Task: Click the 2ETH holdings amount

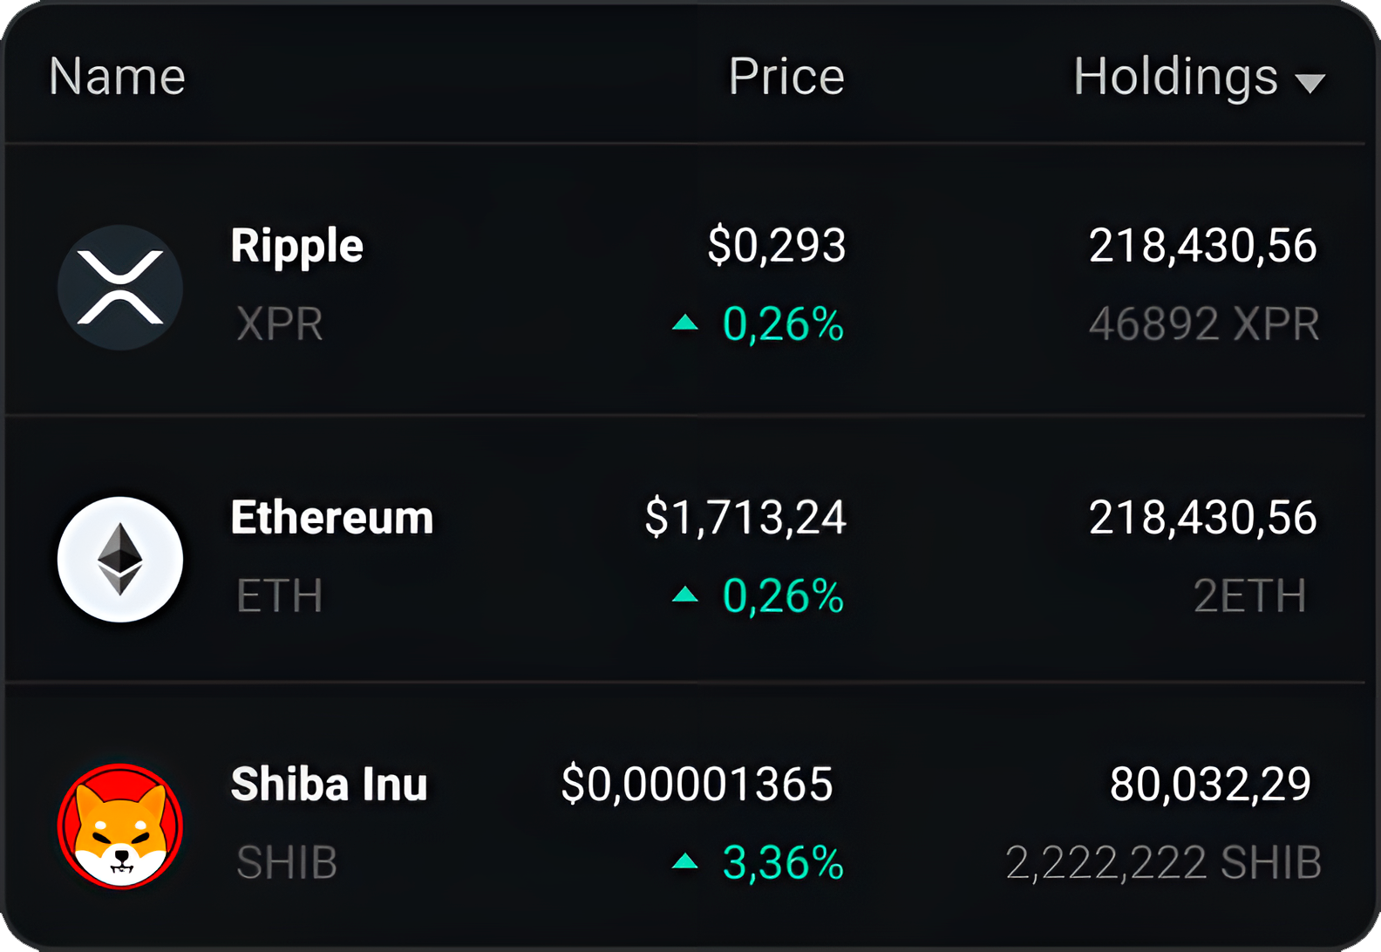Action: (1250, 596)
